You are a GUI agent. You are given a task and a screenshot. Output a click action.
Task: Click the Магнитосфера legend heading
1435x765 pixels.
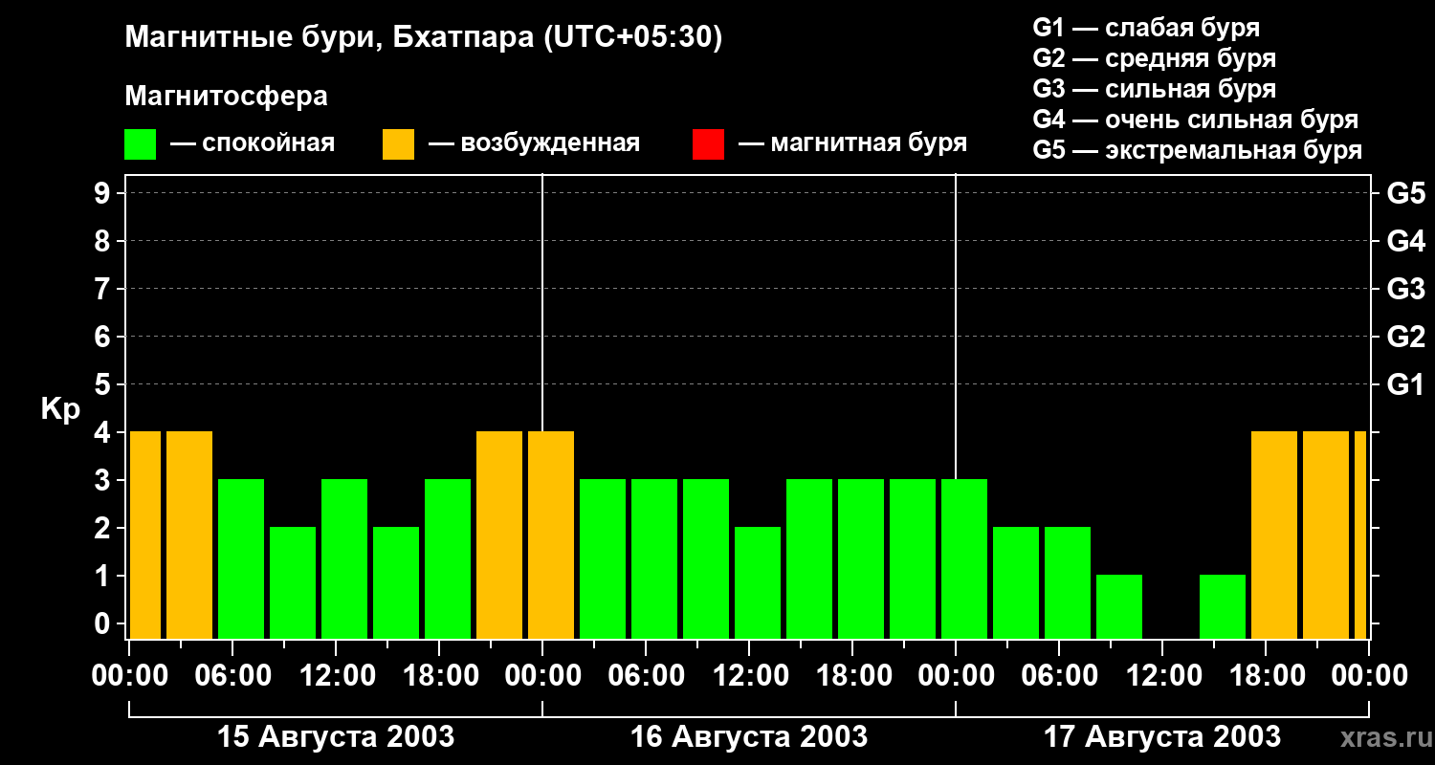(227, 97)
